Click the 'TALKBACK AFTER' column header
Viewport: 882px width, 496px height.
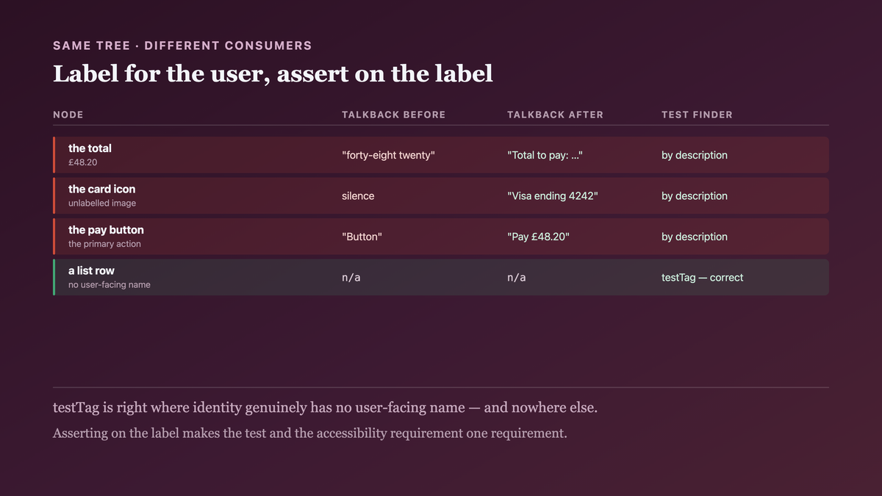tap(555, 115)
